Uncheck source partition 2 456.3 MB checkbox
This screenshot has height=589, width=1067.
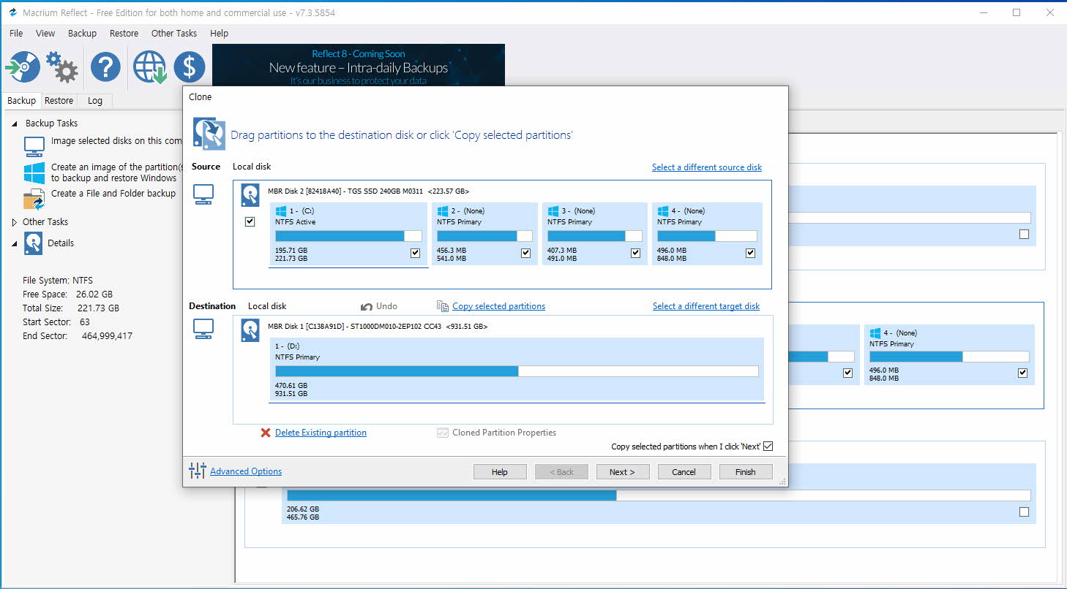tap(525, 253)
